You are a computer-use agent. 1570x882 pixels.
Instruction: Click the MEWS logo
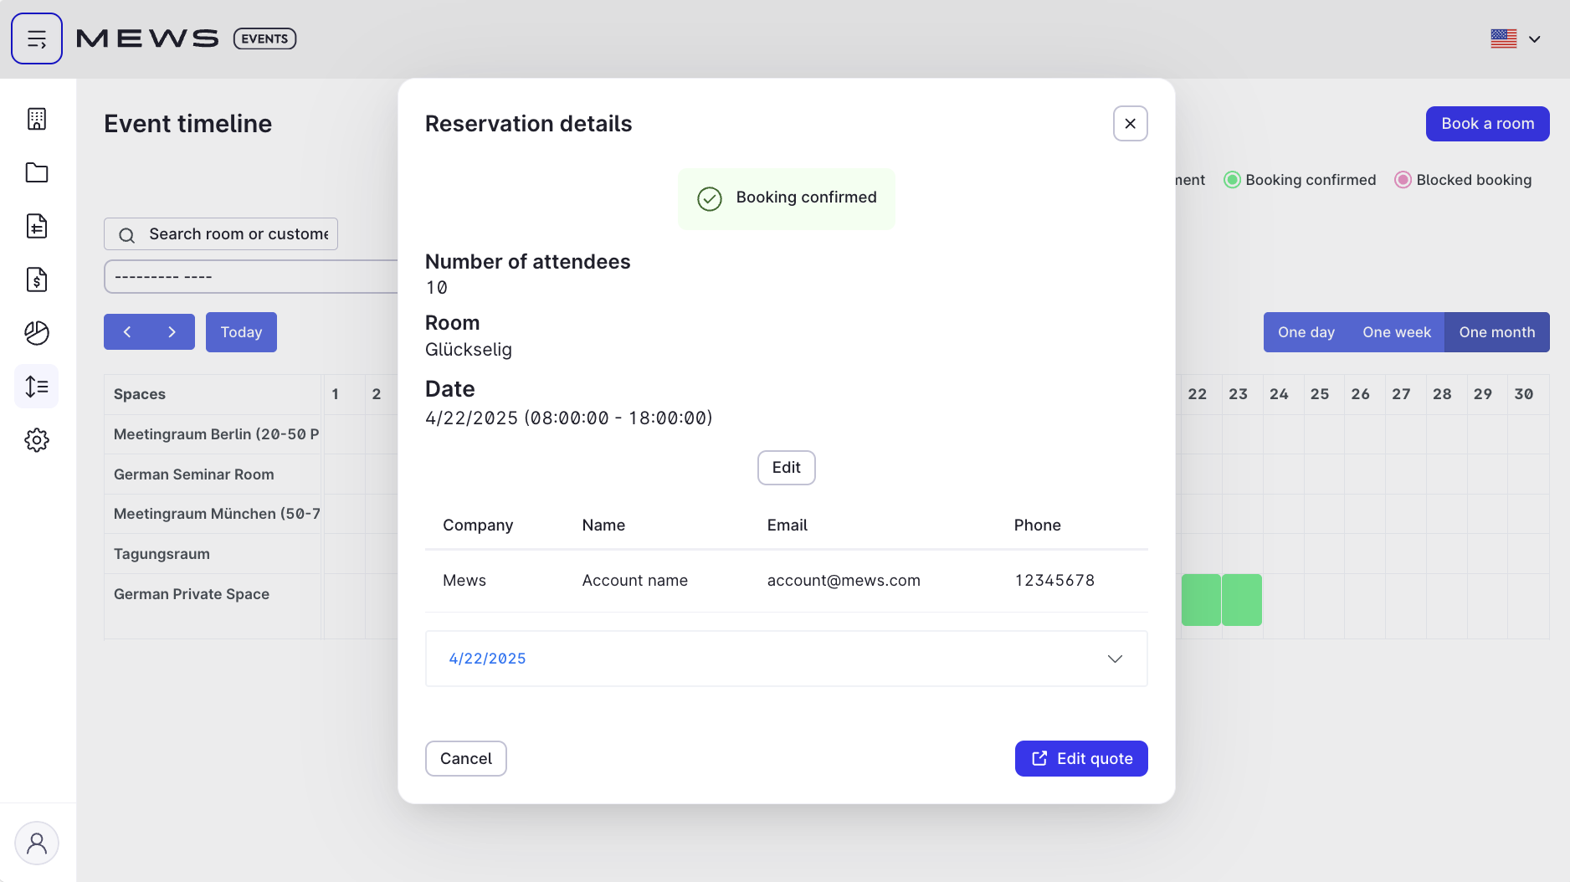point(147,38)
